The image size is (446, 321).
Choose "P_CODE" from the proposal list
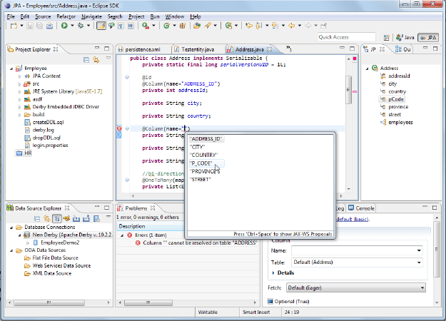[206, 163]
